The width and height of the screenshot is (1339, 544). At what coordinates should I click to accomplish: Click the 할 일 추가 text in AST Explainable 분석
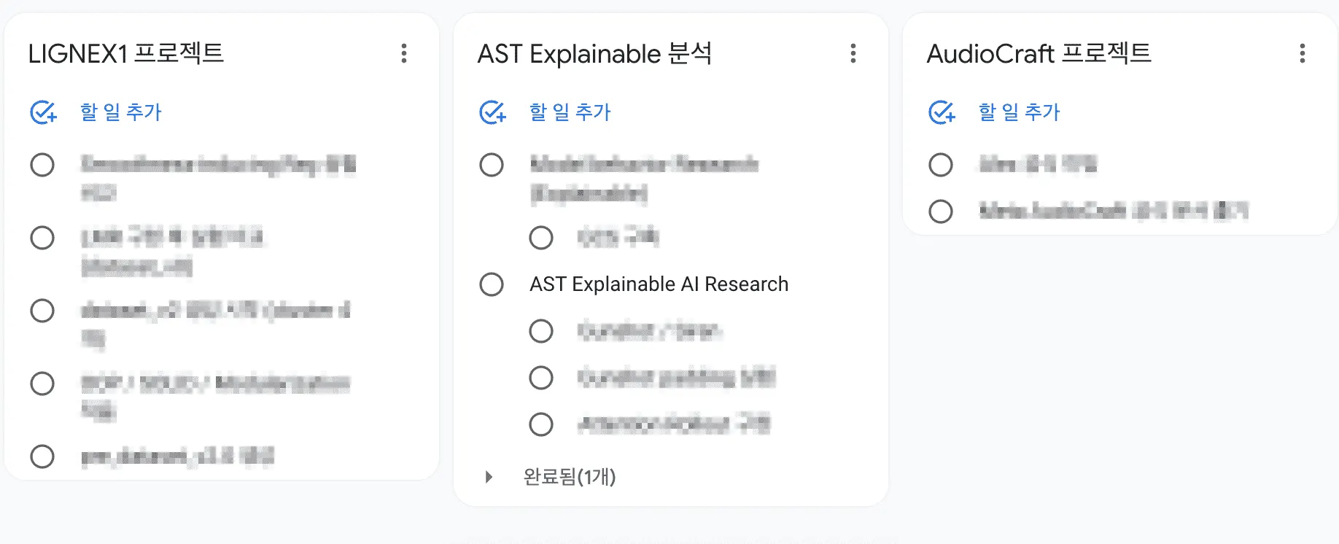[x=570, y=112]
